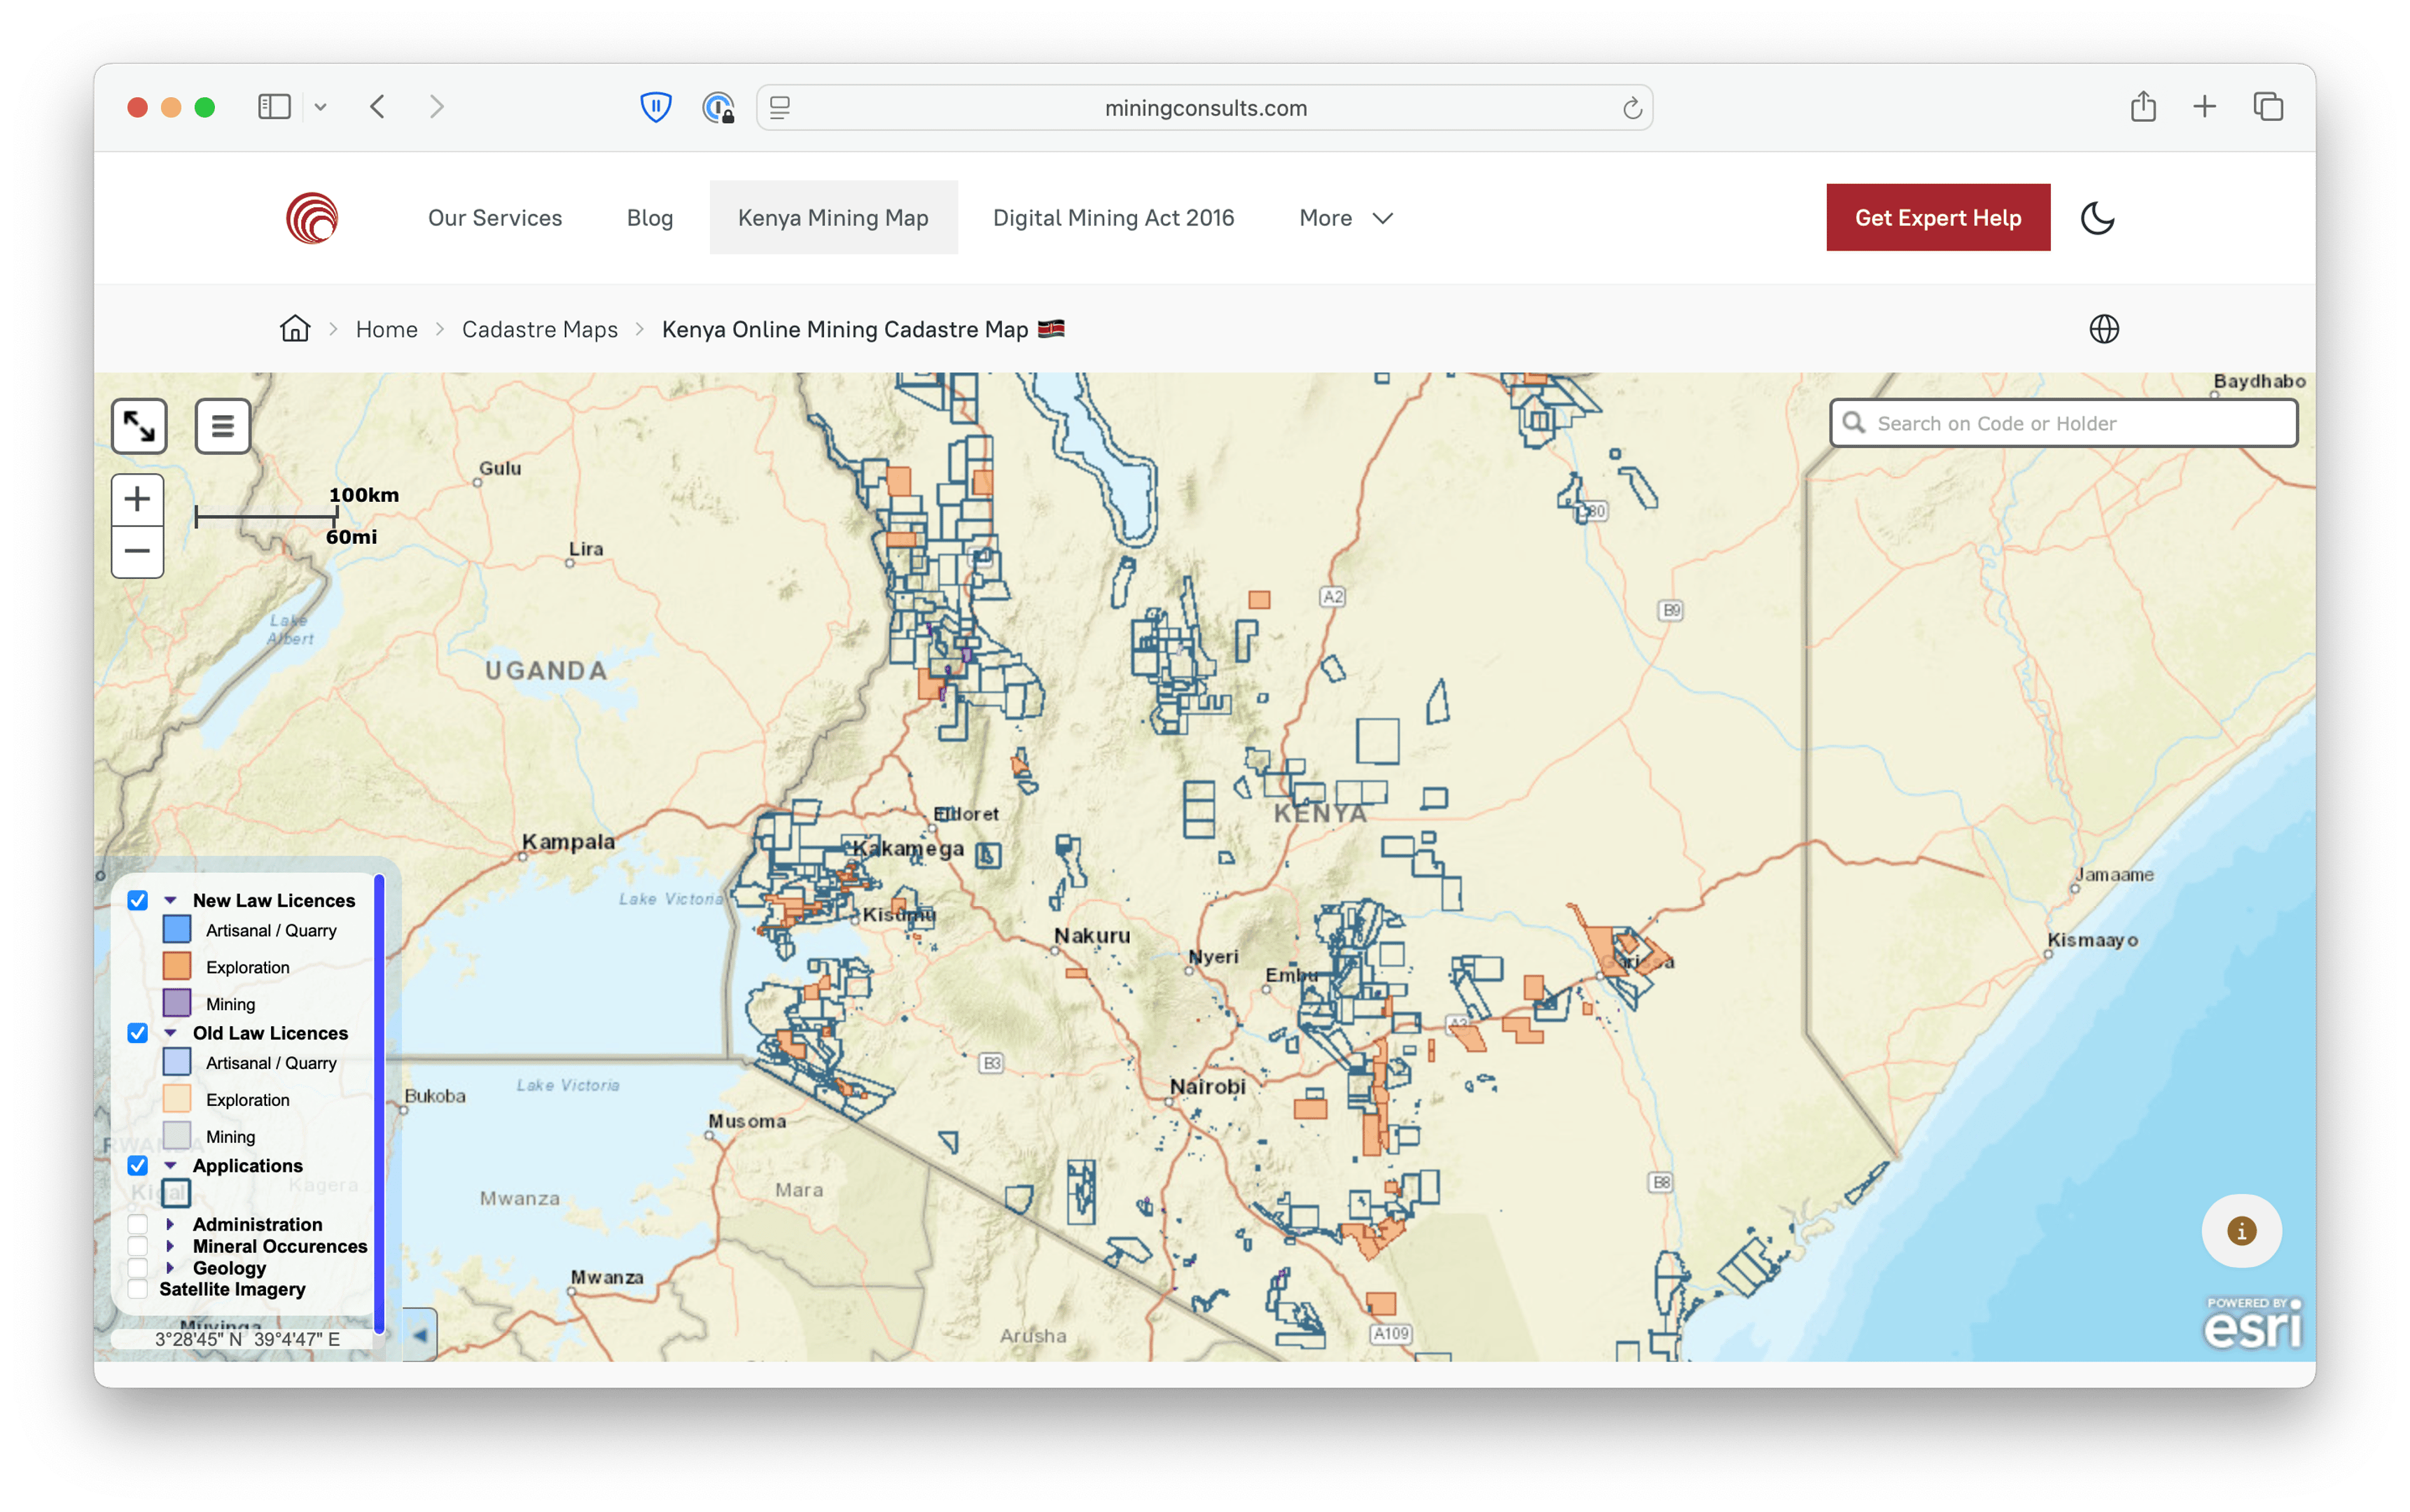The height and width of the screenshot is (1512, 2410).
Task: Click New Law Exploration orange swatch
Action: 177,966
